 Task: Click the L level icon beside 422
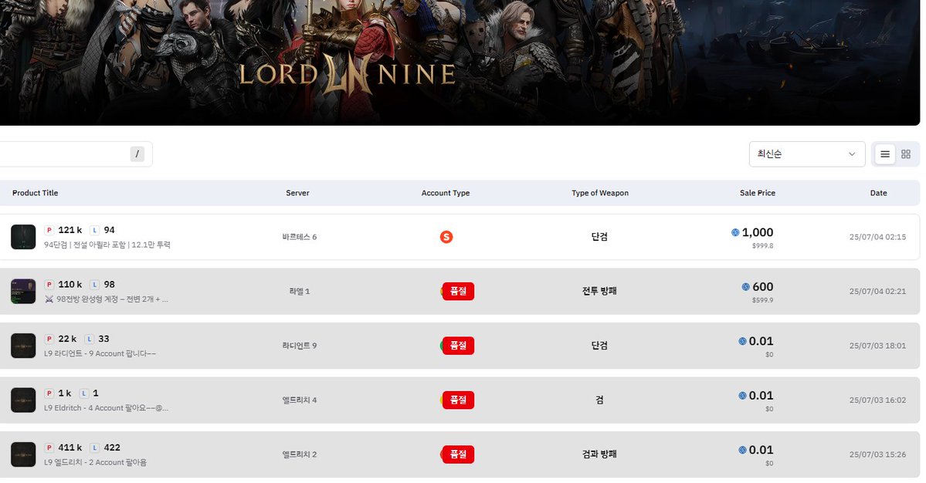point(94,447)
